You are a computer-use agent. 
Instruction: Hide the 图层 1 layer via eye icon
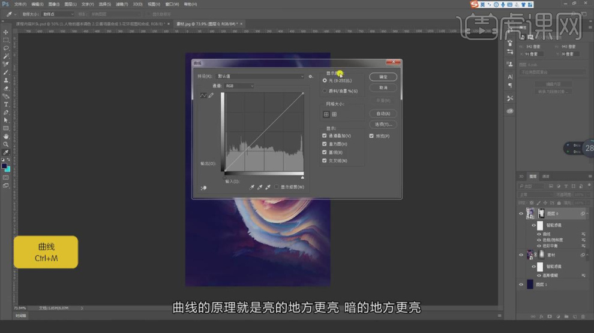click(521, 284)
